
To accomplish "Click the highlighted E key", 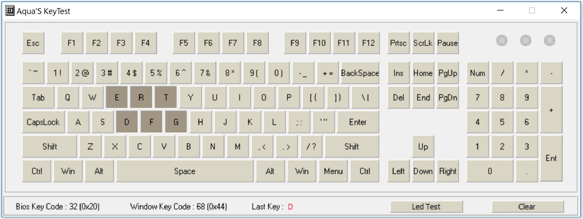I will click(117, 97).
